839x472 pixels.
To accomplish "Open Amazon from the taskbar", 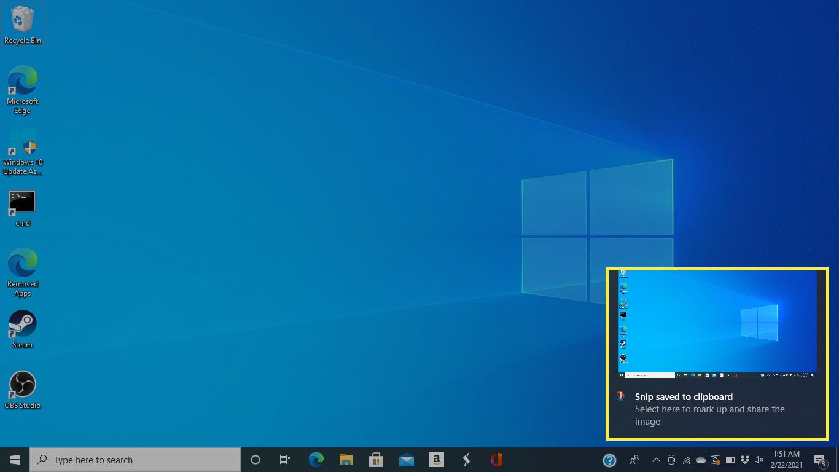I will [436, 460].
